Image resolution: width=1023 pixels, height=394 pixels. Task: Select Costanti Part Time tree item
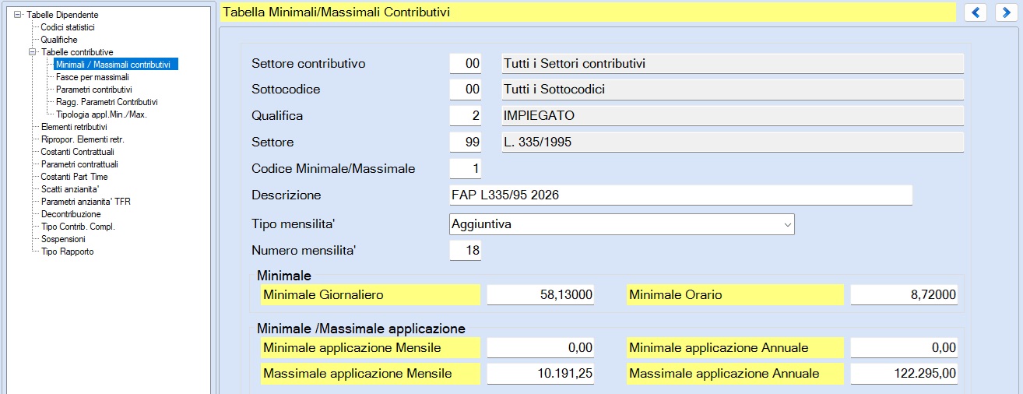pos(74,177)
